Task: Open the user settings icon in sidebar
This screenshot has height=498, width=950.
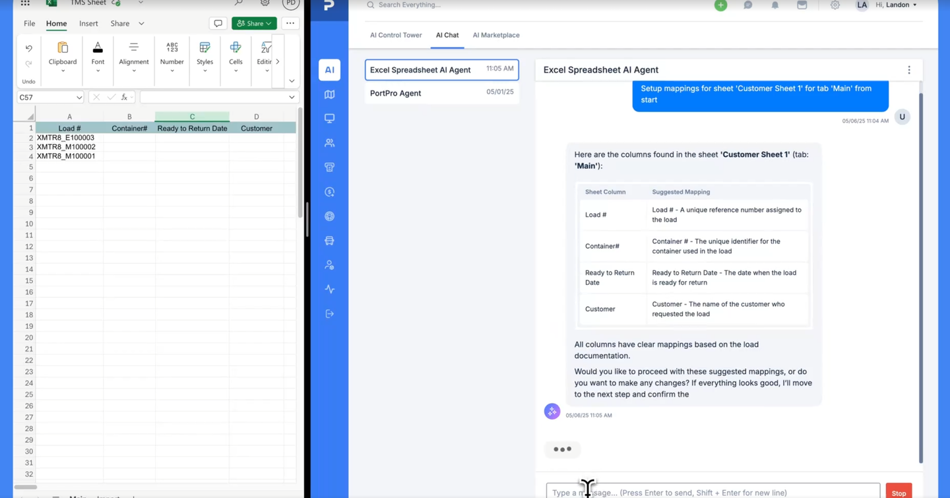Action: tap(329, 265)
